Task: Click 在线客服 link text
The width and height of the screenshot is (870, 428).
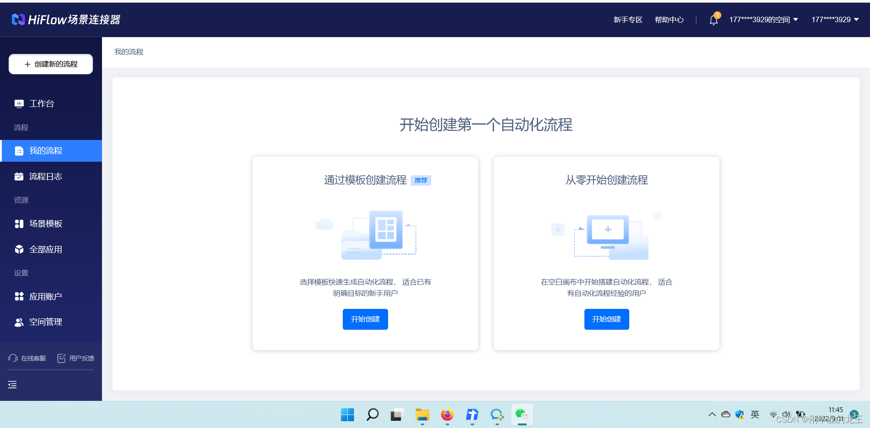Action: pos(34,358)
